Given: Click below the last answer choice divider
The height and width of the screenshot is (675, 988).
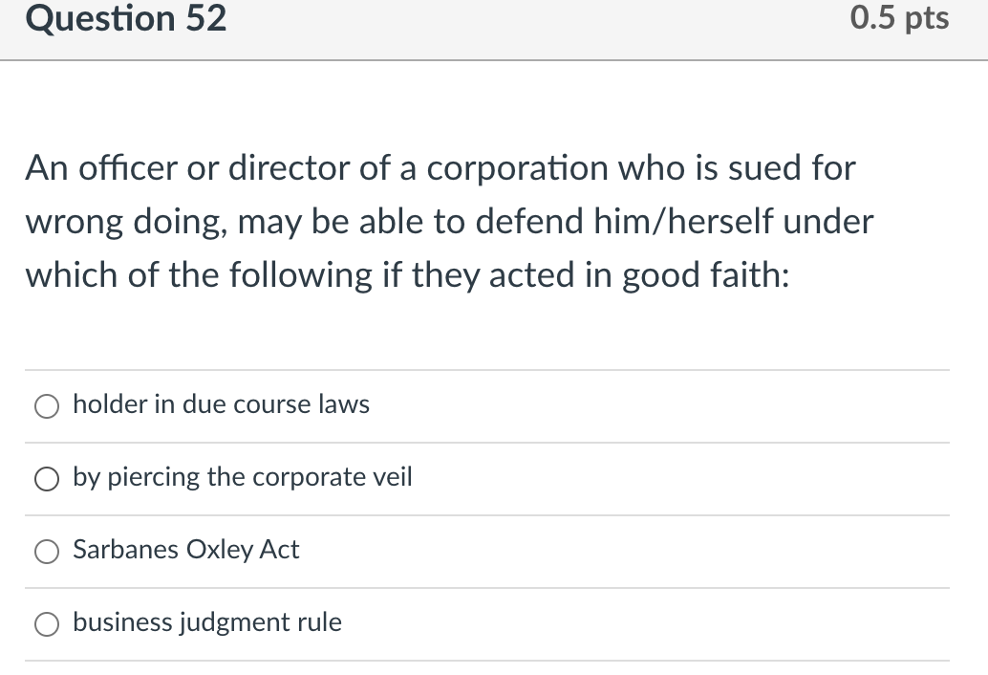Looking at the screenshot, I should [x=487, y=666].
